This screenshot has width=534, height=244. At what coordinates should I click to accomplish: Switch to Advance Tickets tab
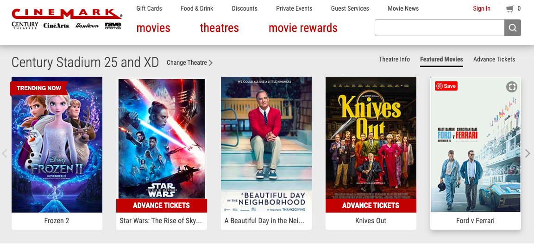pos(494,59)
